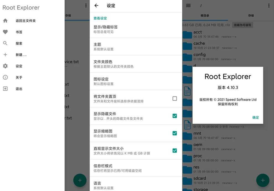274x191 pixels.
Task: Click the exit icon in the drawer
Action: pyautogui.click(x=5, y=89)
